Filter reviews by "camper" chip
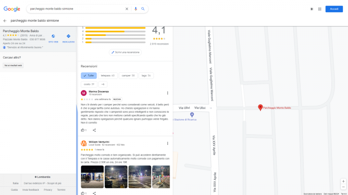Viewport: 348px width, 195px height. pos(128,75)
